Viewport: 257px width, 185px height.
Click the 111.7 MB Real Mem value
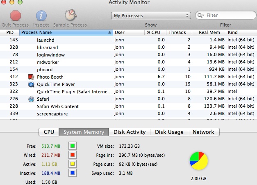click(x=214, y=77)
